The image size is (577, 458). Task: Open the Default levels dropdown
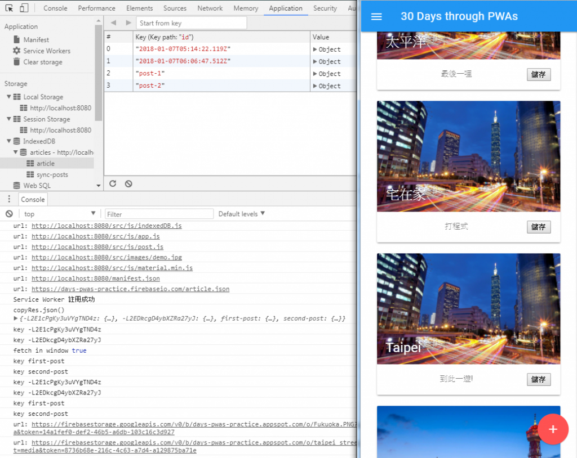(241, 214)
